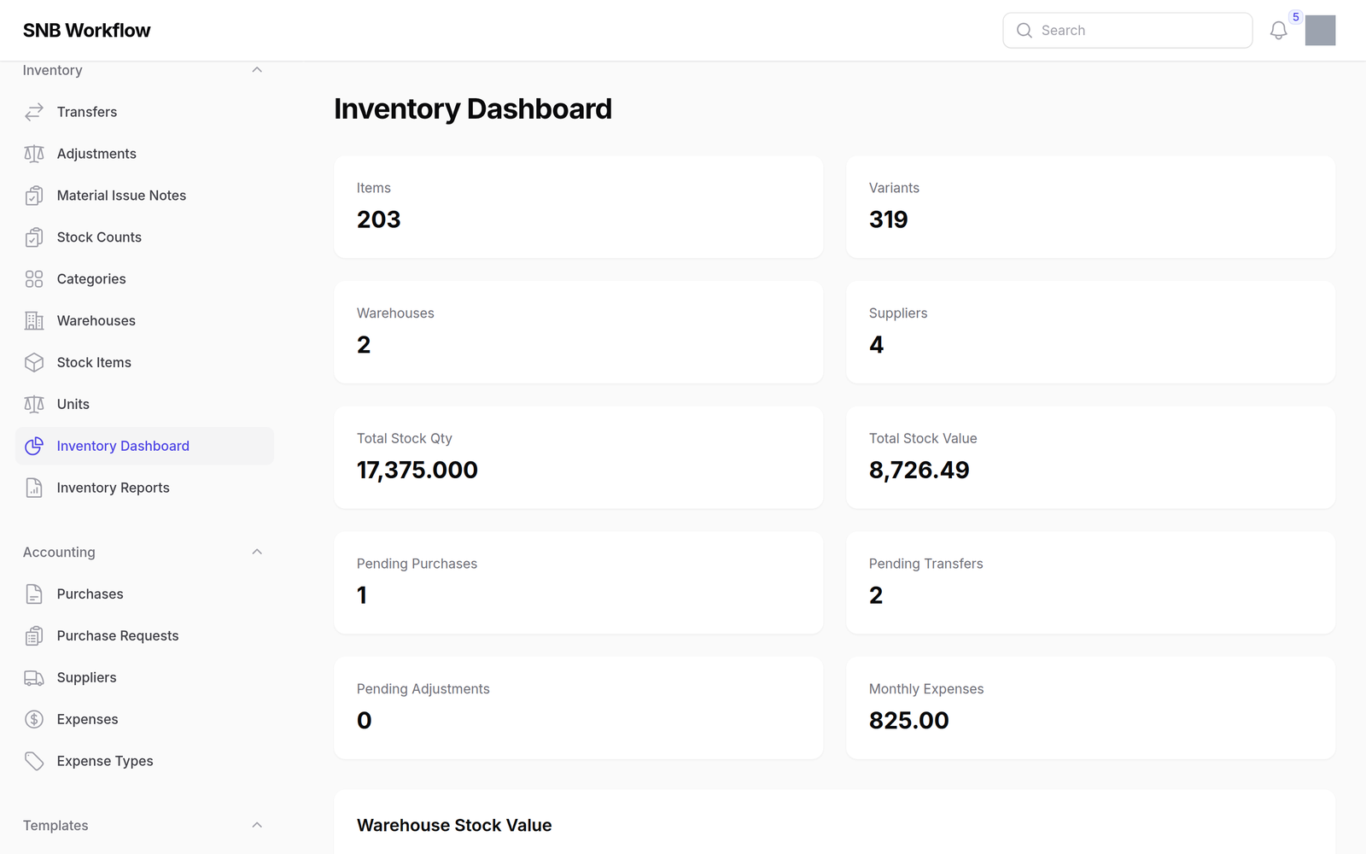The width and height of the screenshot is (1366, 854).
Task: Click the Categories grid icon
Action: tap(34, 279)
